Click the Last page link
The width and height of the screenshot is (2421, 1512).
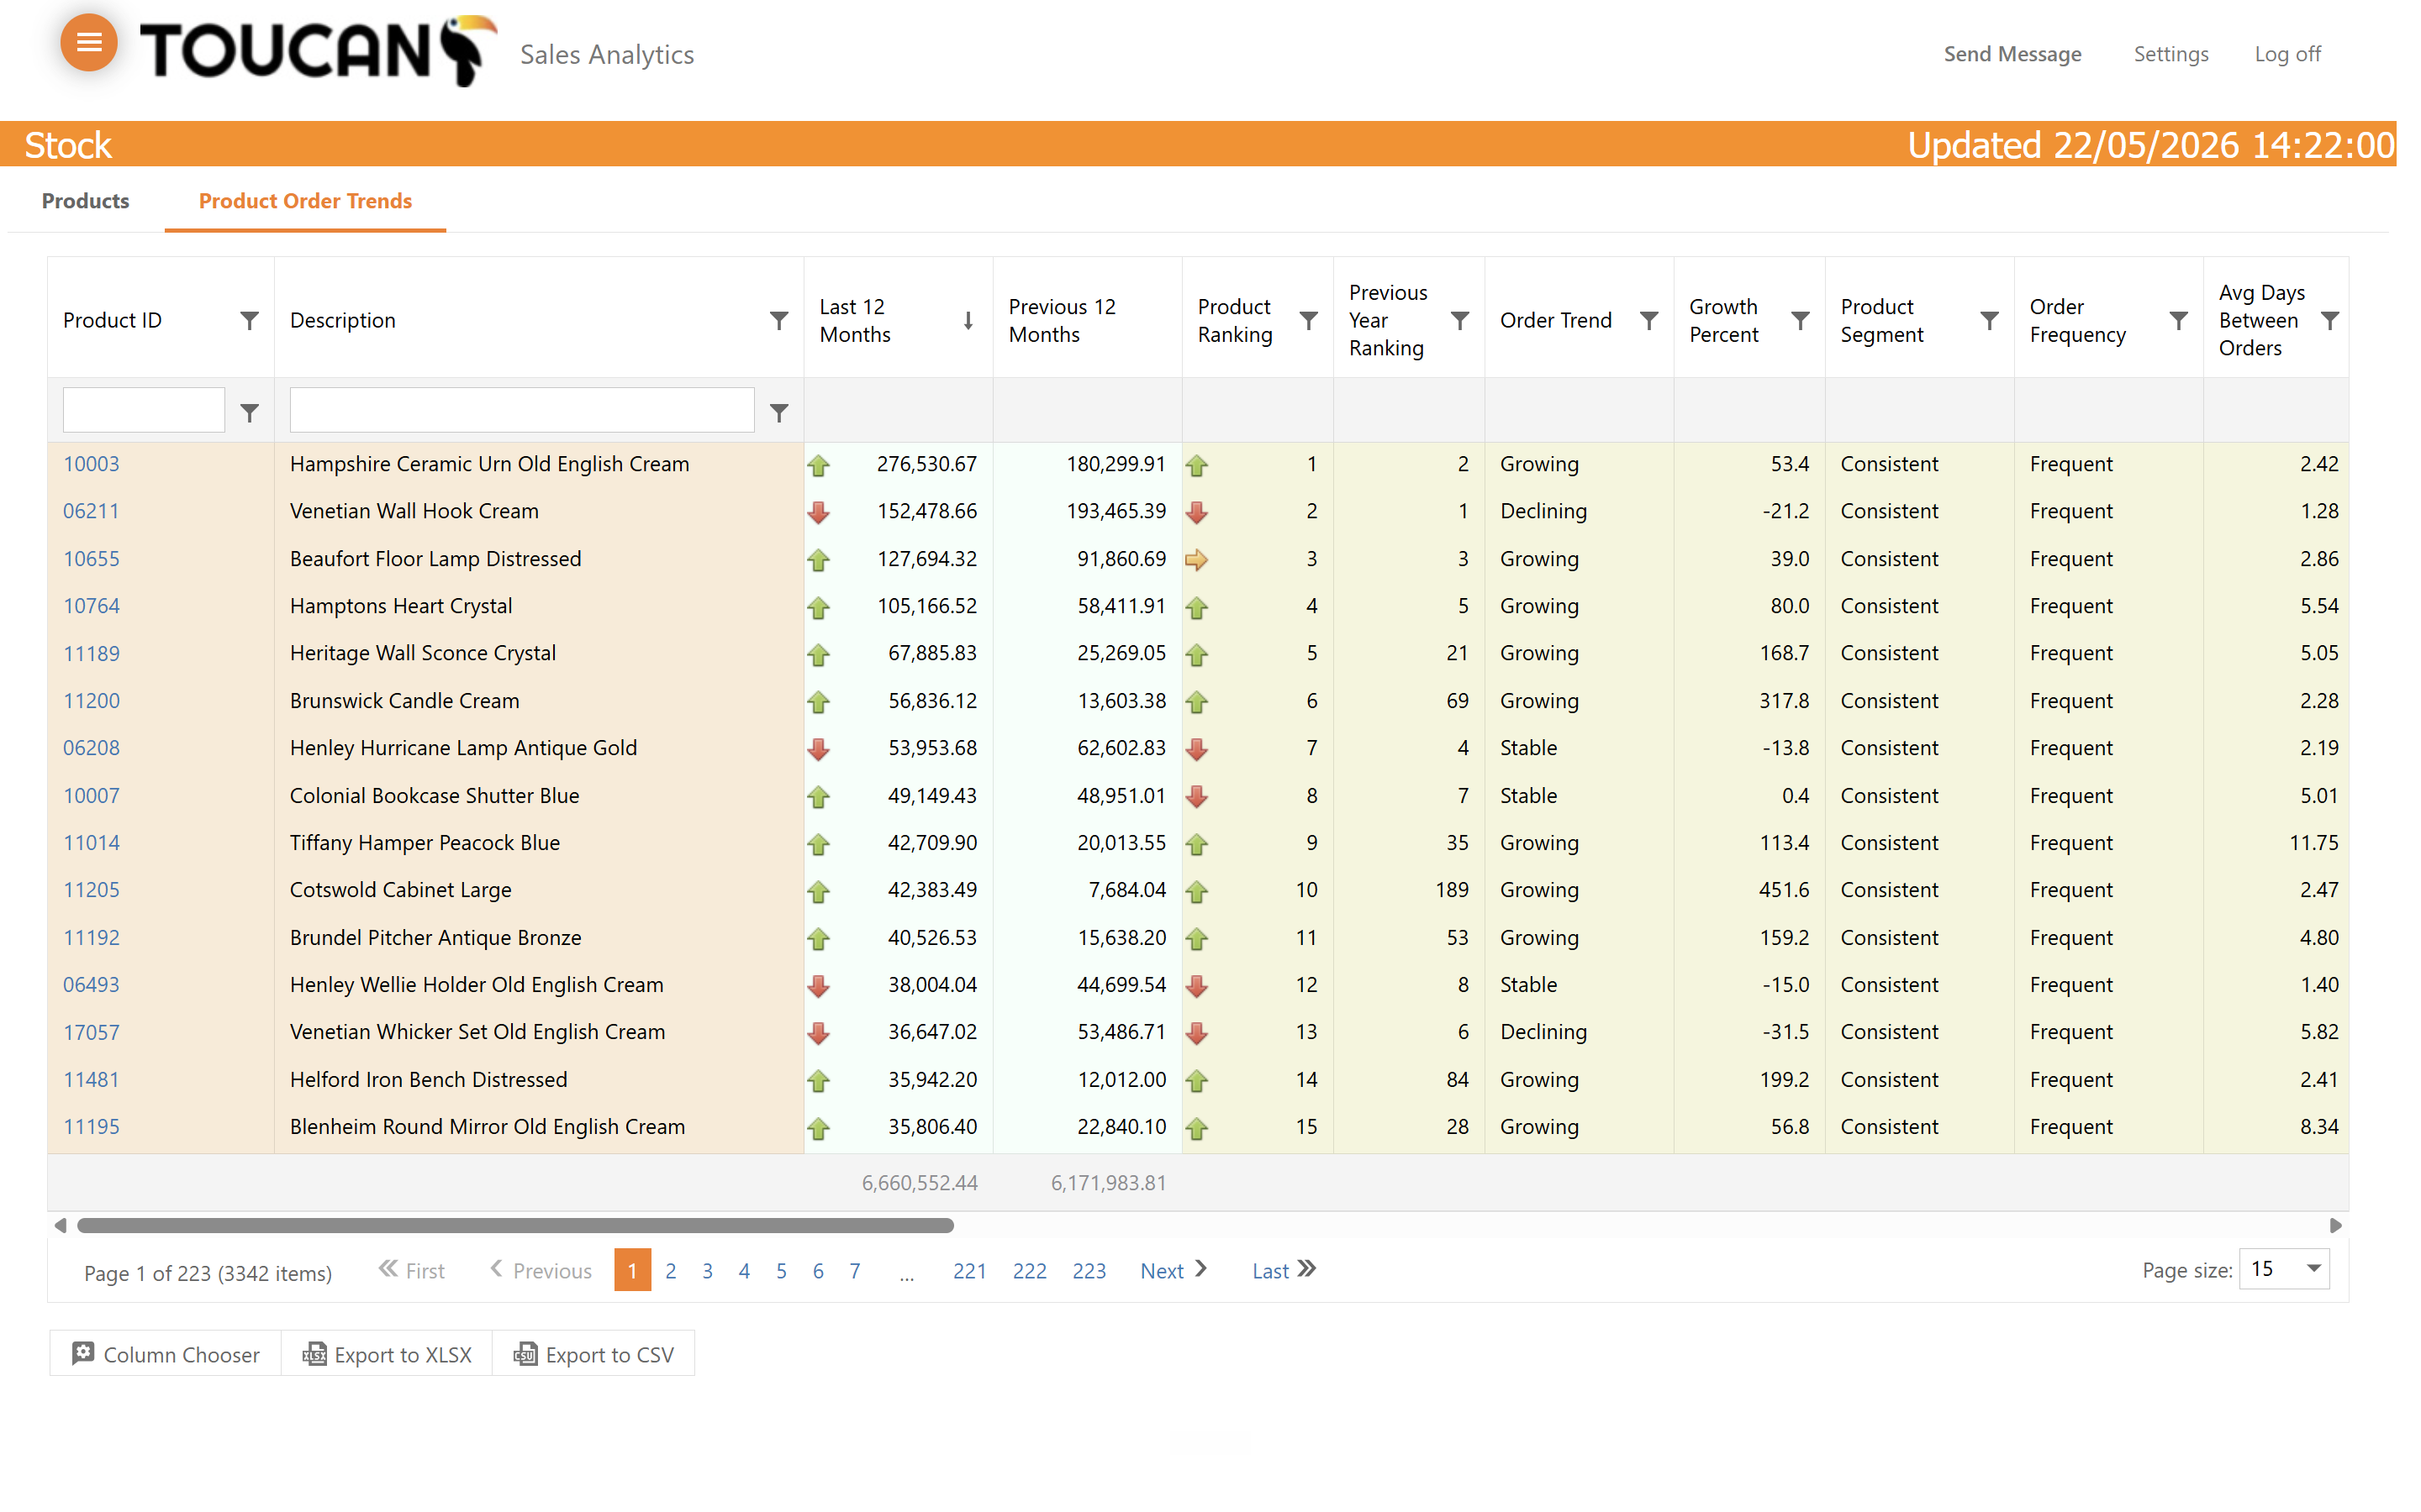(1284, 1270)
